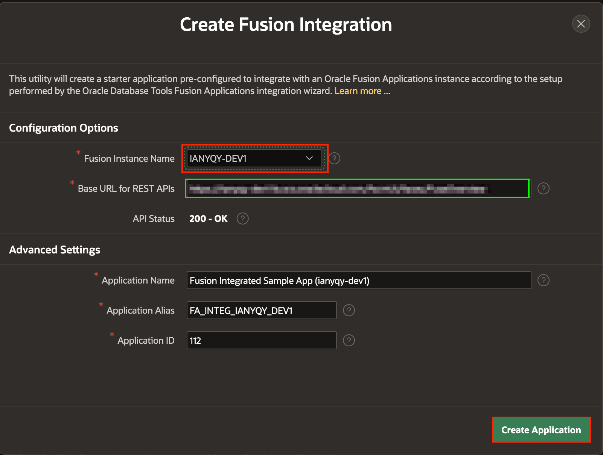
Task: Click the 200 - OK status text
Action: pos(208,218)
